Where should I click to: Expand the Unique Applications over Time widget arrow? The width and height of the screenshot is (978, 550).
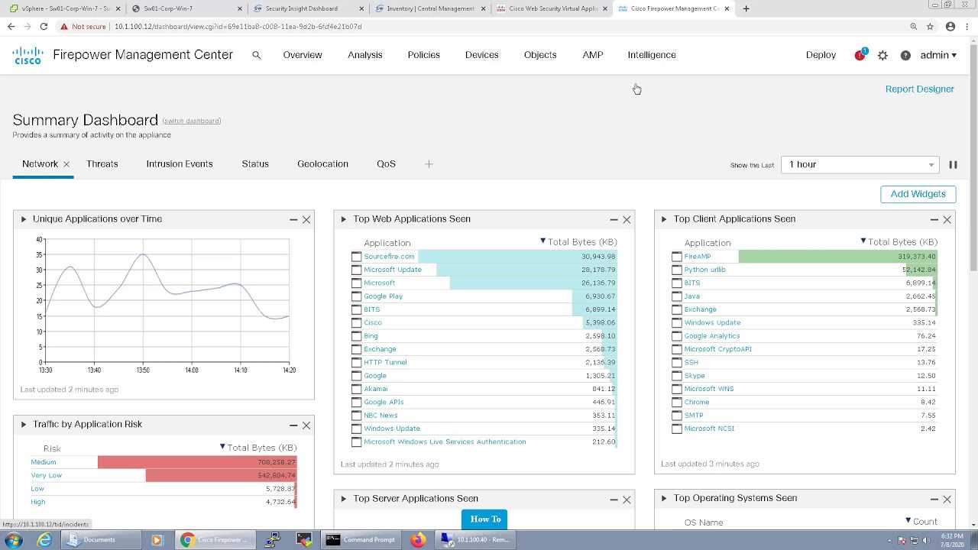[23, 219]
